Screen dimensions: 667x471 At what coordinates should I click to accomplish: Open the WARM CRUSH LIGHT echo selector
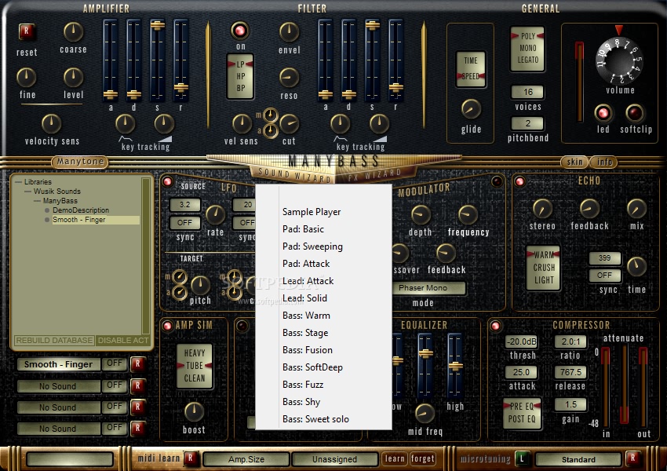(x=543, y=268)
